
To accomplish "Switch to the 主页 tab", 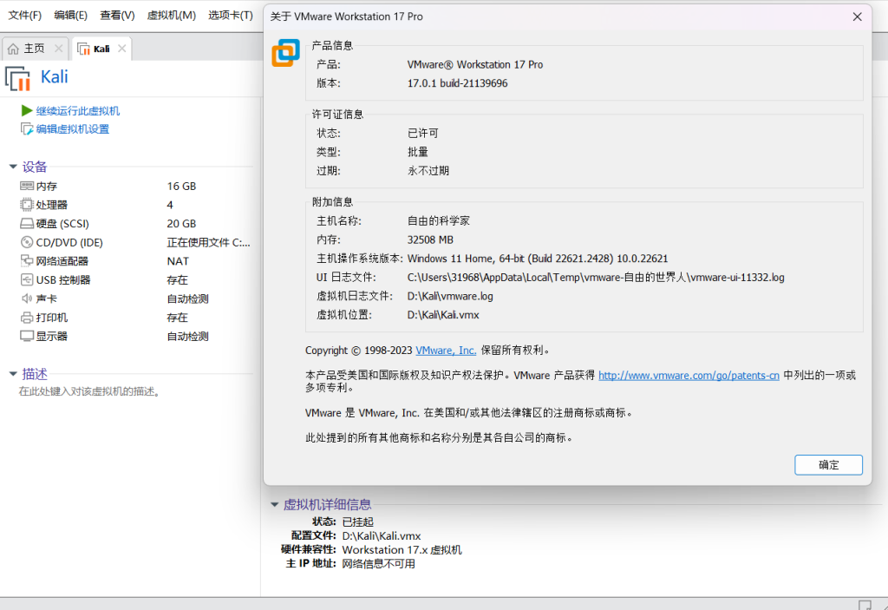I will click(x=34, y=49).
